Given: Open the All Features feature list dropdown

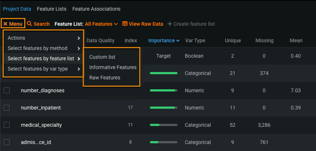Looking at the screenshot, I should 101,24.
